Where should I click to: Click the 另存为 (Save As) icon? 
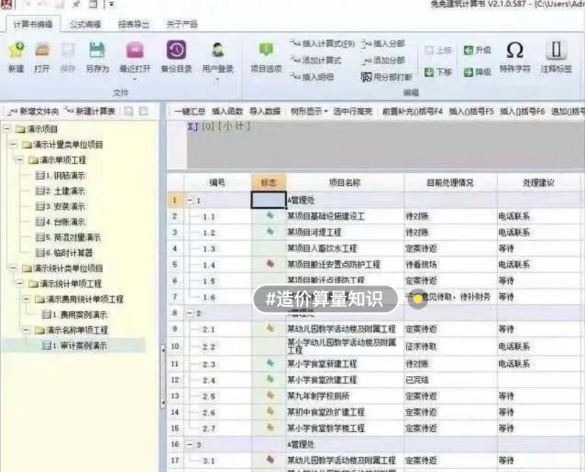(97, 50)
